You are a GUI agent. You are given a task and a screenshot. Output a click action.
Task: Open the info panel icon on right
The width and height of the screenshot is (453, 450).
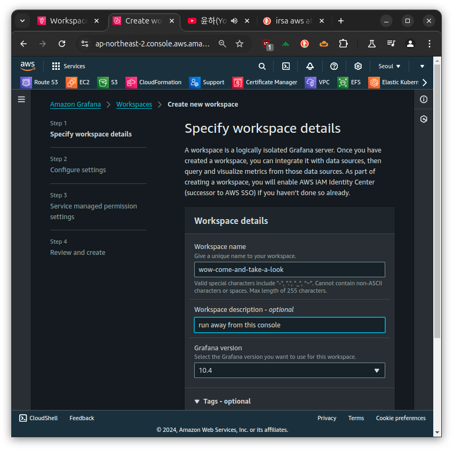pyautogui.click(x=424, y=99)
